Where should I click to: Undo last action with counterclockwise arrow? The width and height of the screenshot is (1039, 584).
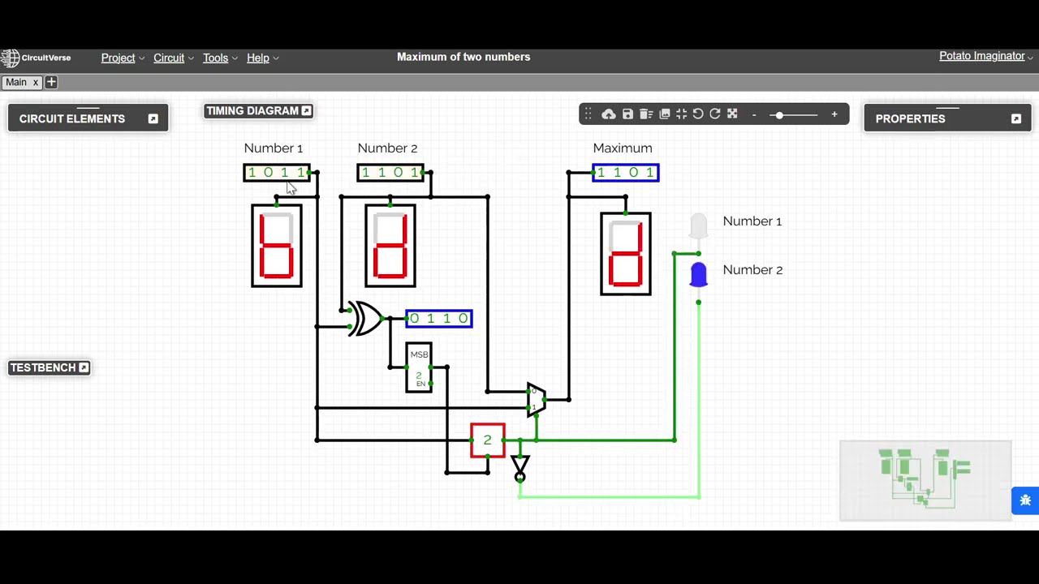coord(698,114)
